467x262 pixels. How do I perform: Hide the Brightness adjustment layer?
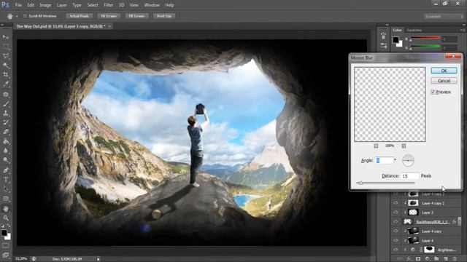point(395,250)
